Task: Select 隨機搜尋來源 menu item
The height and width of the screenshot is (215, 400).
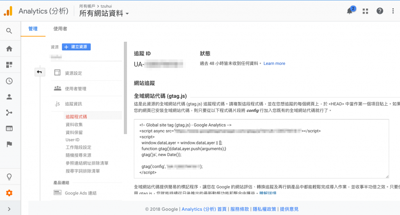Action: [x=78, y=155]
